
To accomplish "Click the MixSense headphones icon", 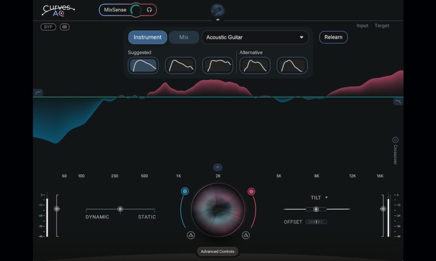I will pos(149,10).
